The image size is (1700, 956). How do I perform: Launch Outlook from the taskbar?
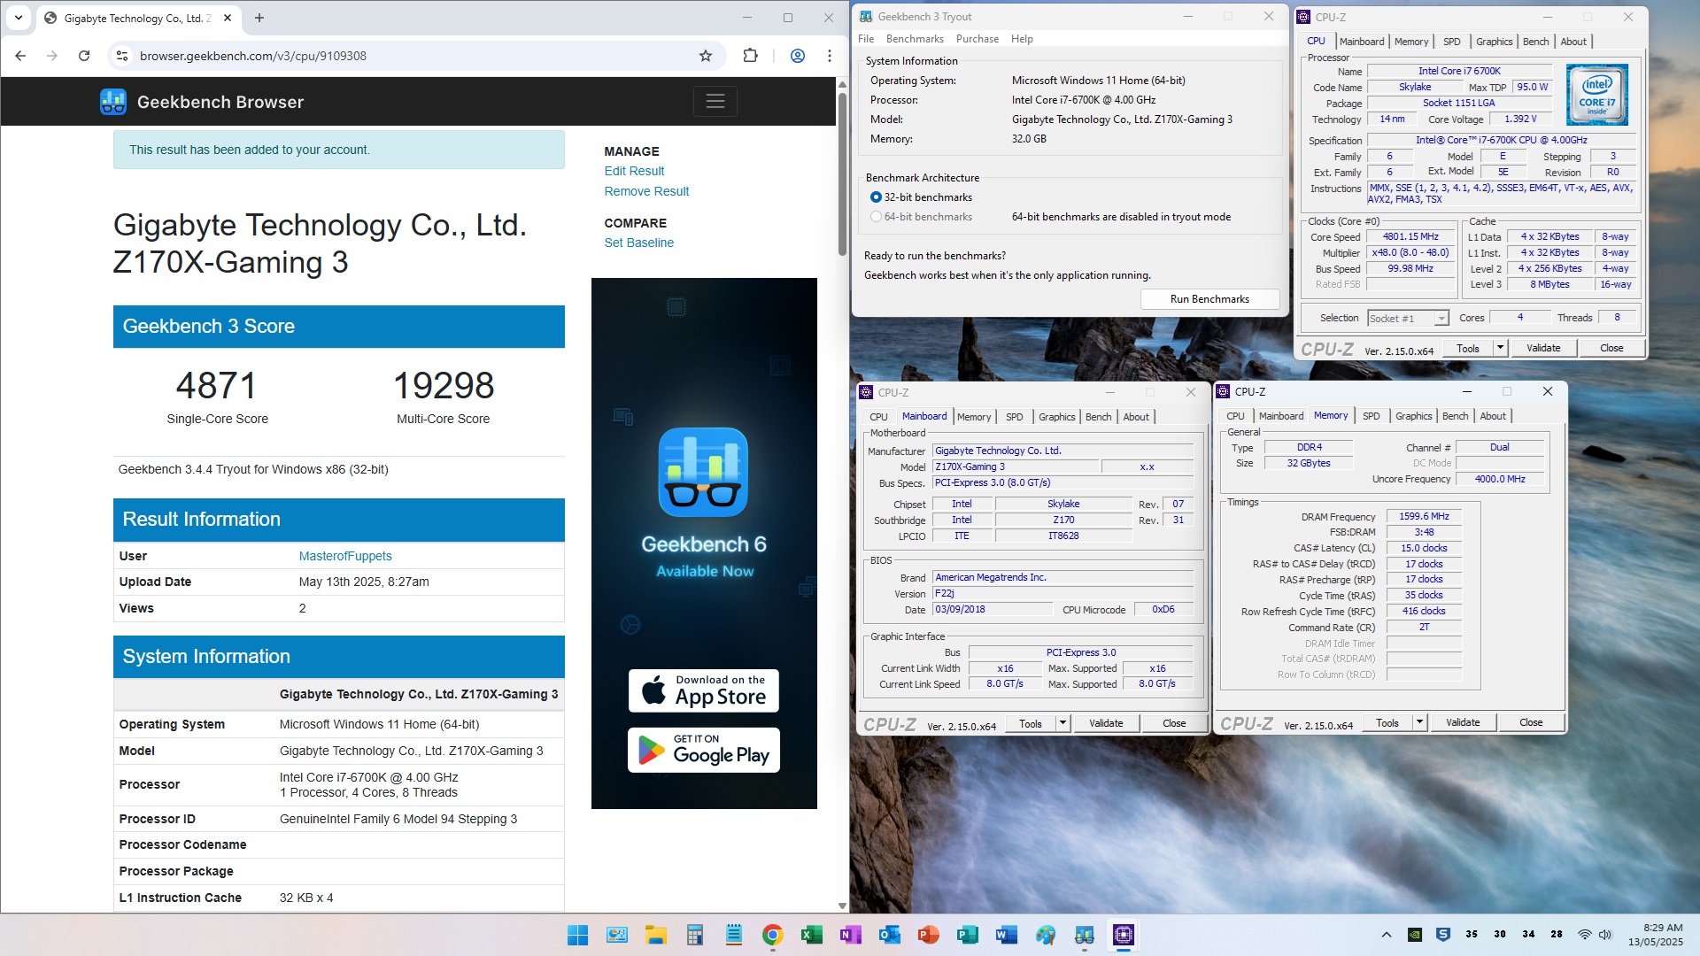coord(889,935)
